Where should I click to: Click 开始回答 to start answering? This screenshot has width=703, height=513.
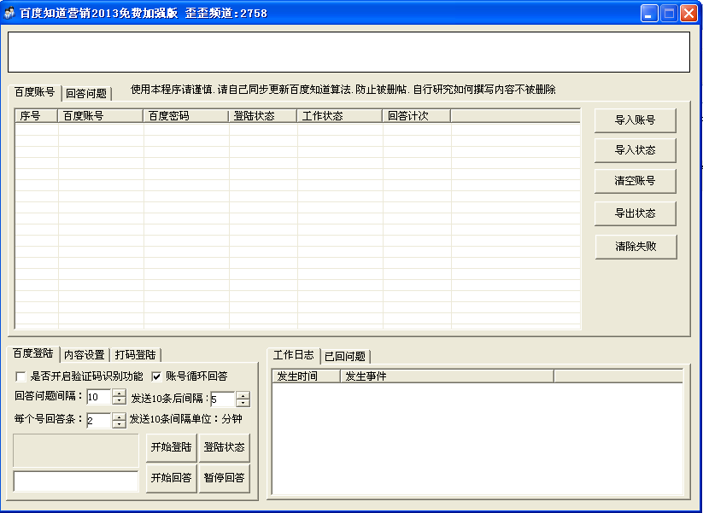coord(171,478)
